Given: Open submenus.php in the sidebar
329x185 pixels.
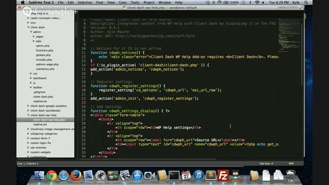Looking at the screenshot, I should [x=45, y=69].
